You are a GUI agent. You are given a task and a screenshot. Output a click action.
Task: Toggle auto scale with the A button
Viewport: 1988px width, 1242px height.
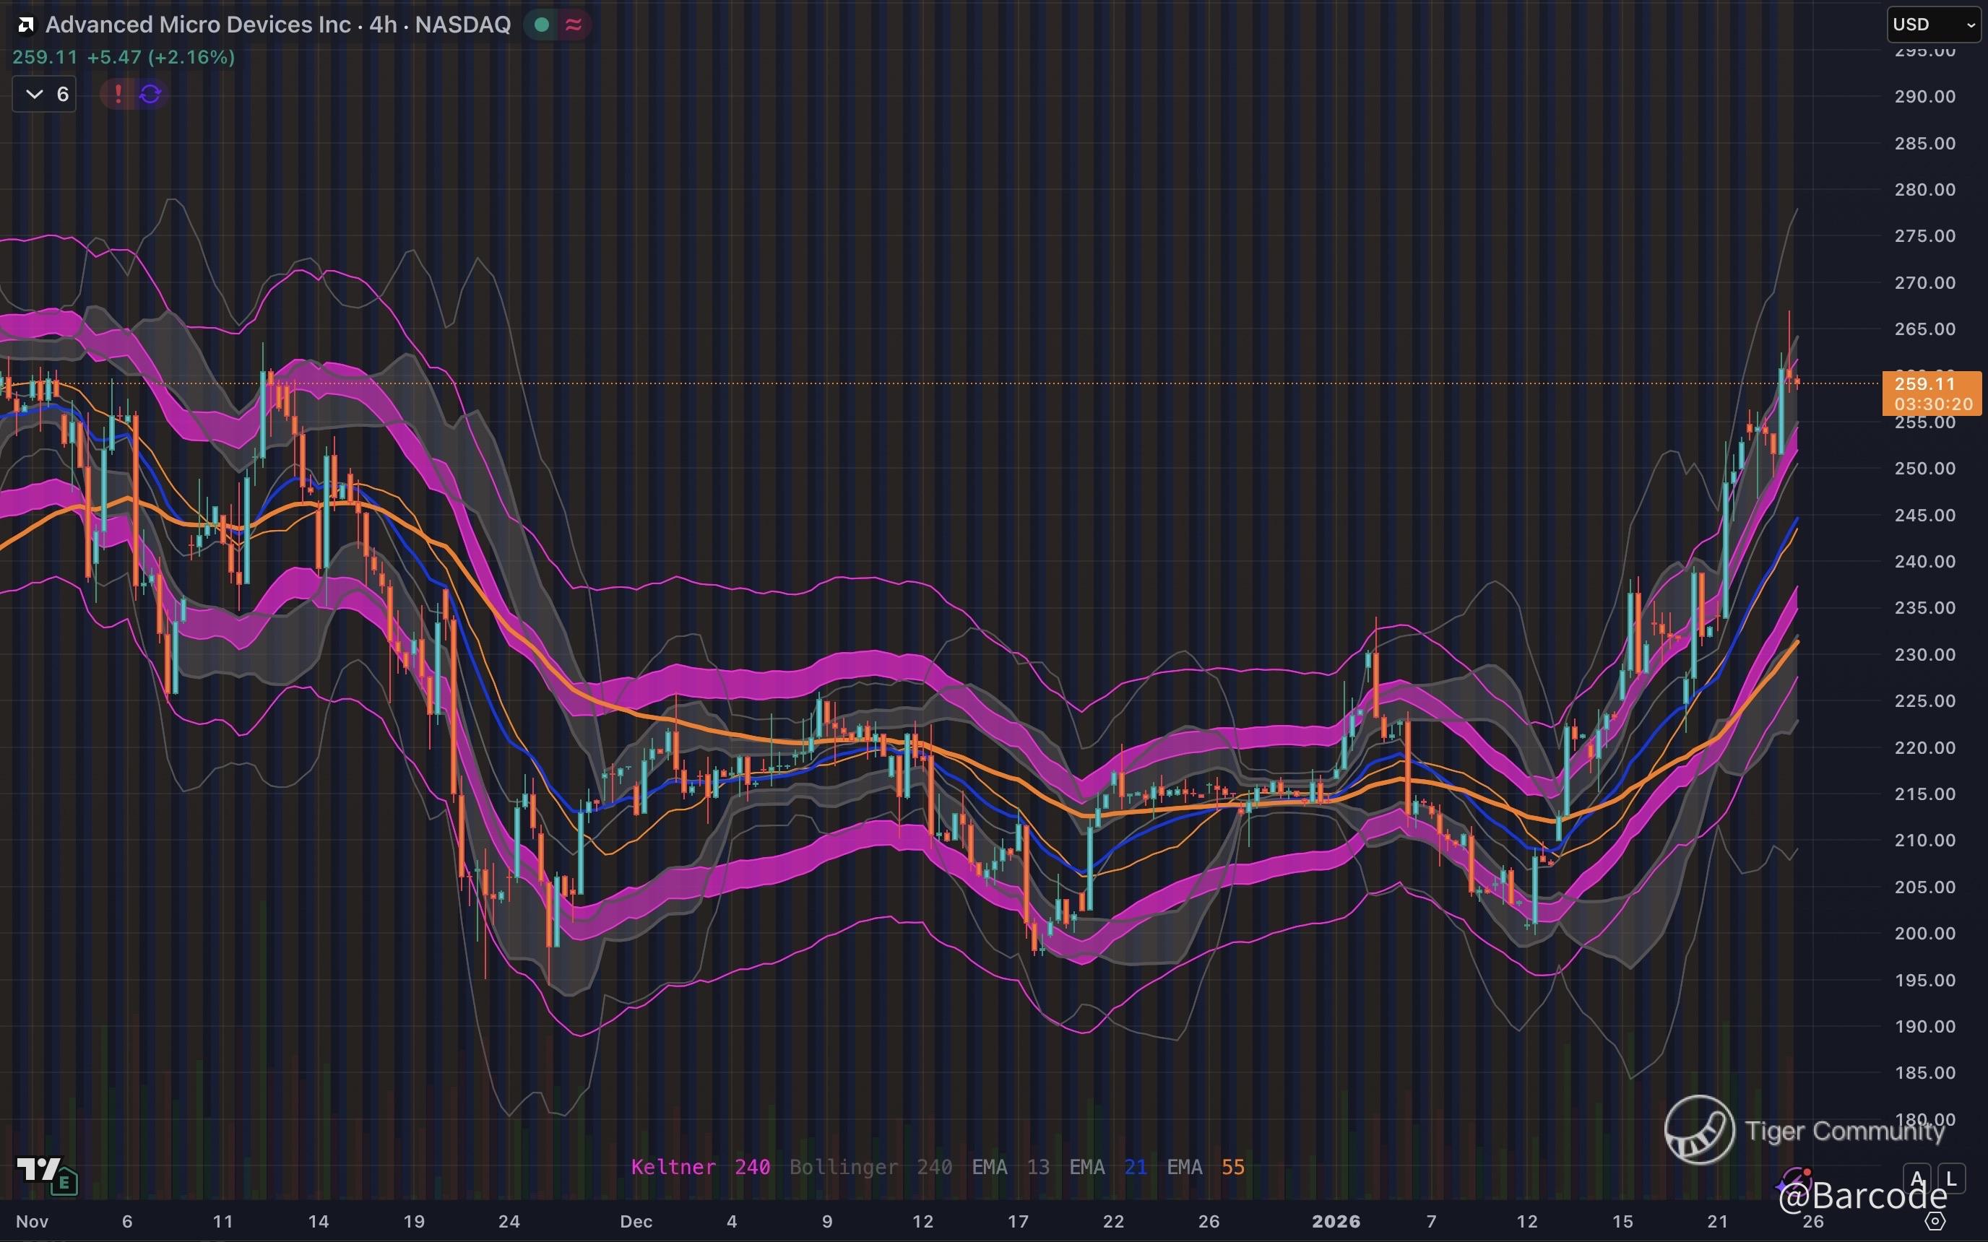(x=1917, y=1178)
